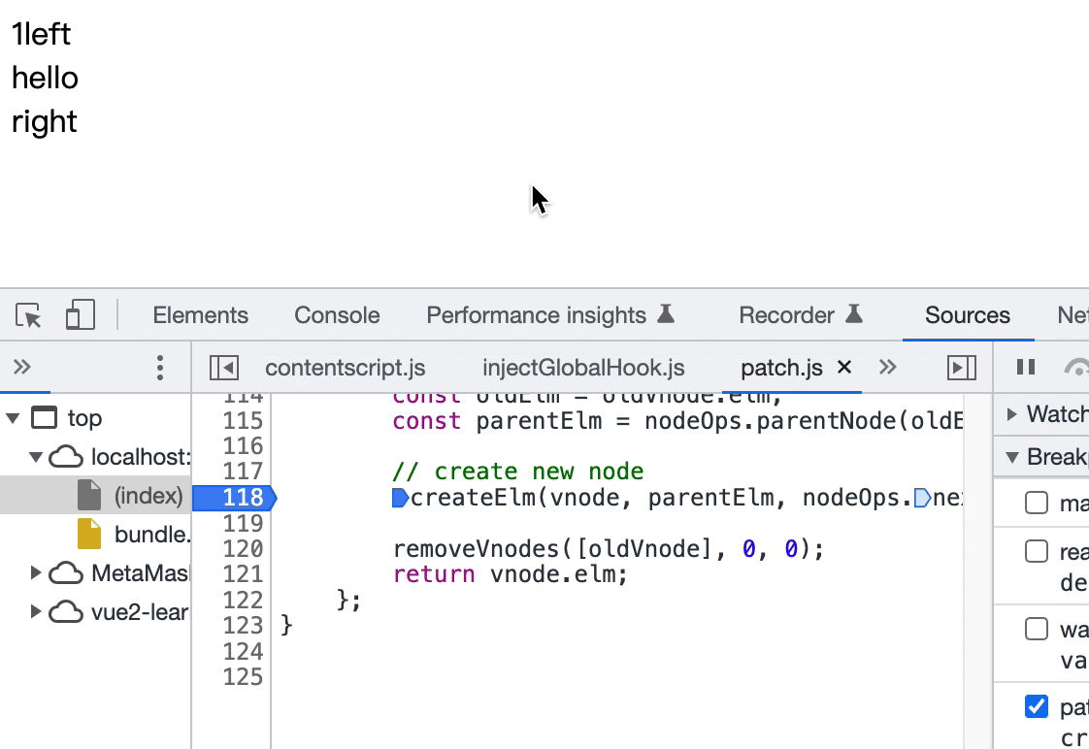Click 'return vnode.elm;' in code
Screen dimensions: 1089x749
pyautogui.click(x=511, y=574)
